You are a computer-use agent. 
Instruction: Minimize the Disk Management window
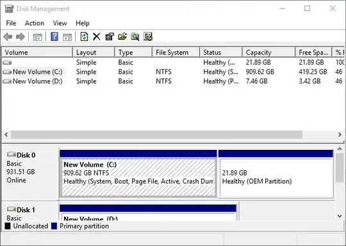click(283, 8)
